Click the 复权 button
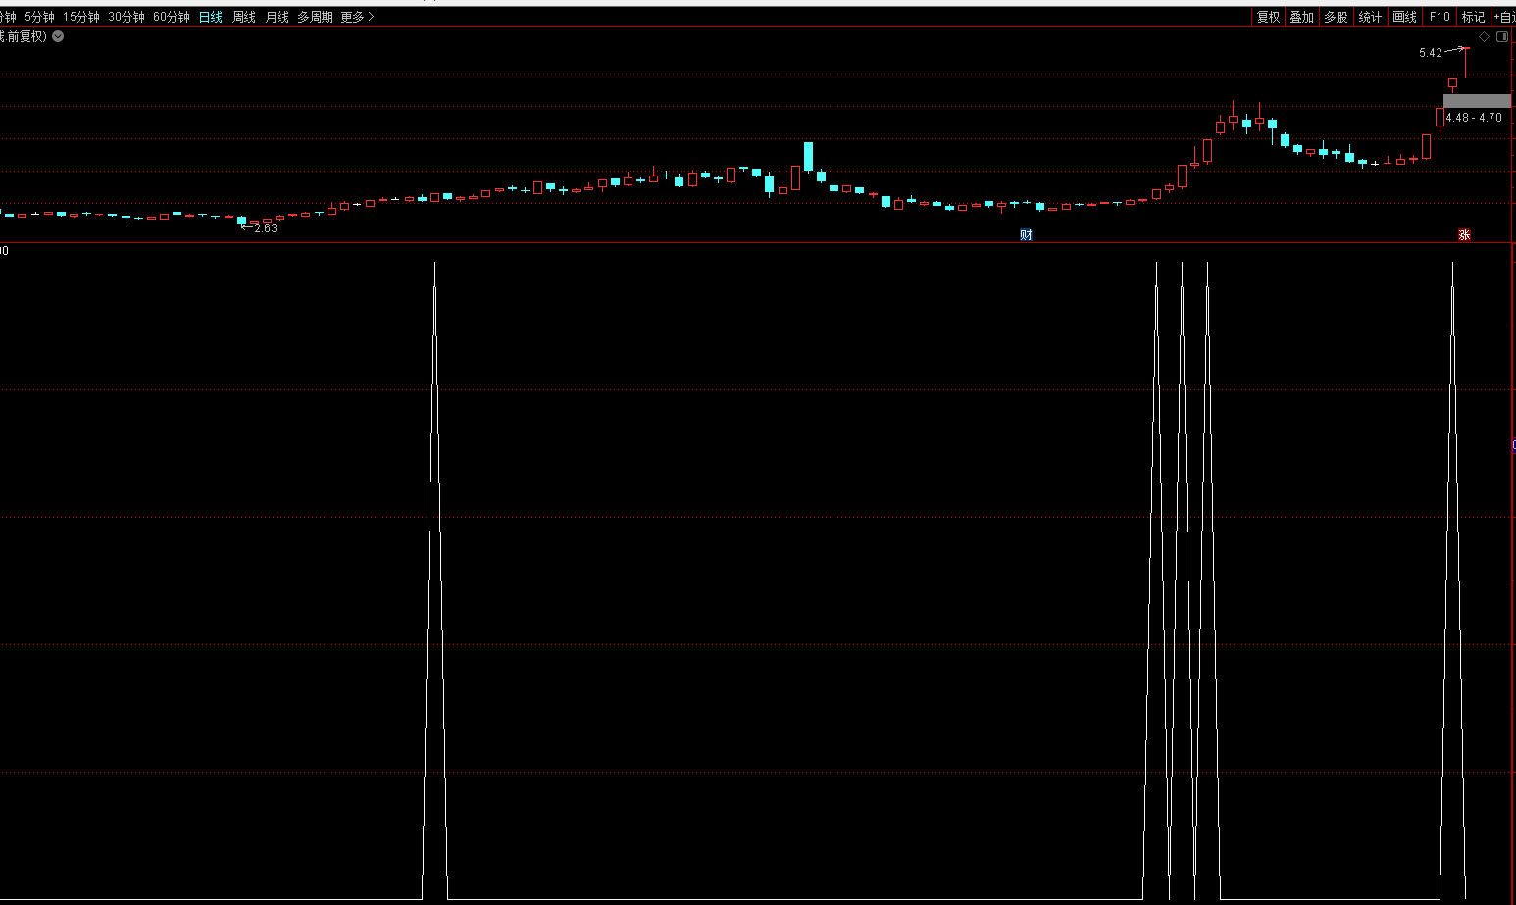The image size is (1516, 905). pyautogui.click(x=1269, y=17)
